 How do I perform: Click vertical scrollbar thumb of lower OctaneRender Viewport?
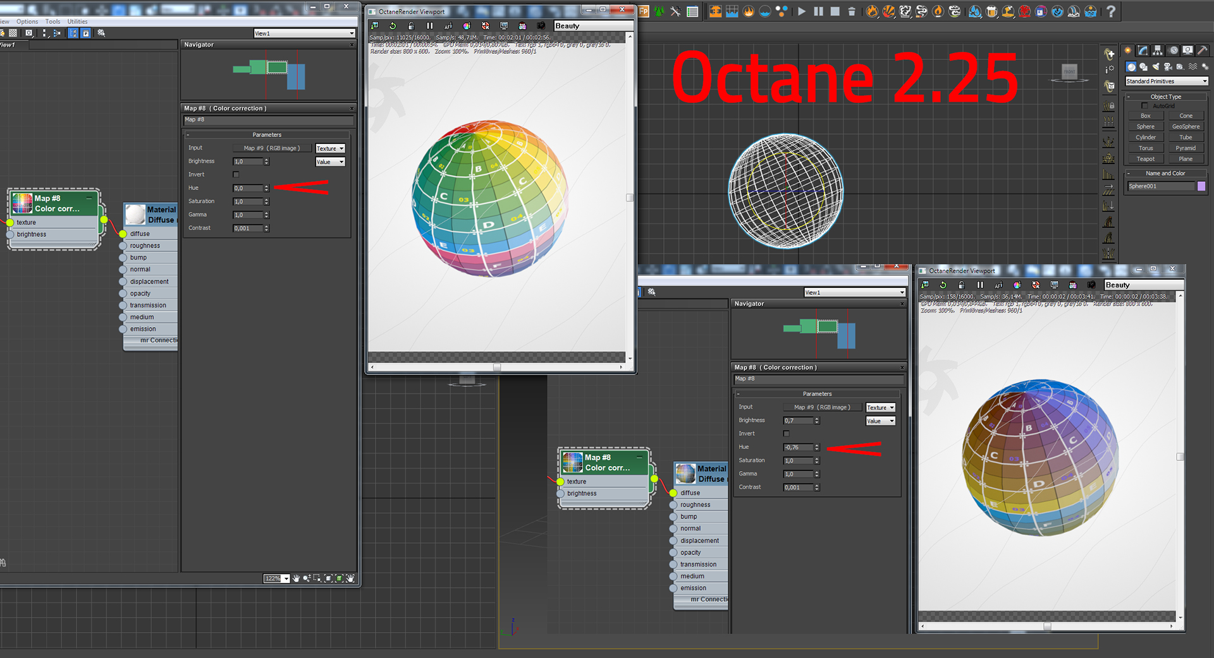click(1180, 457)
